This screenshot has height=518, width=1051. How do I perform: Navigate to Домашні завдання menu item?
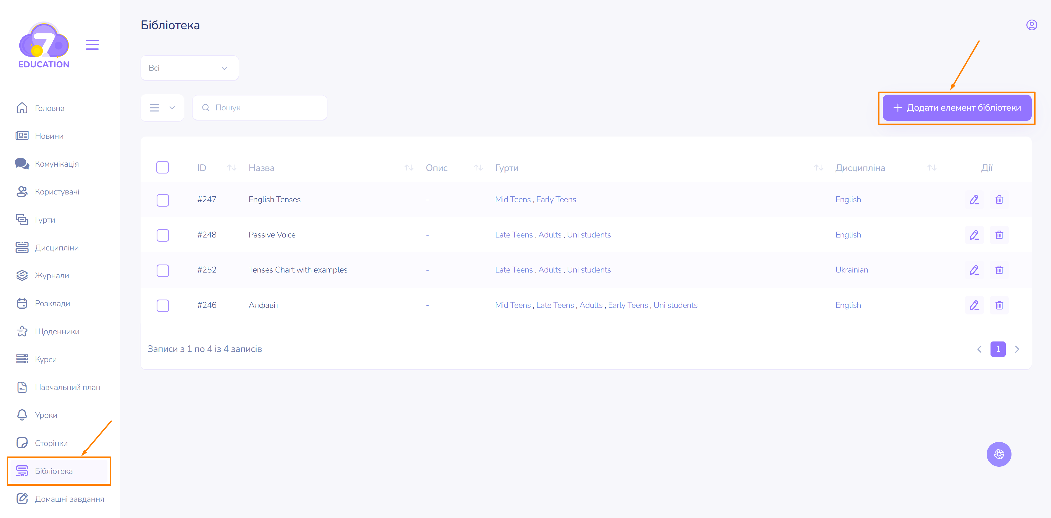click(x=69, y=499)
